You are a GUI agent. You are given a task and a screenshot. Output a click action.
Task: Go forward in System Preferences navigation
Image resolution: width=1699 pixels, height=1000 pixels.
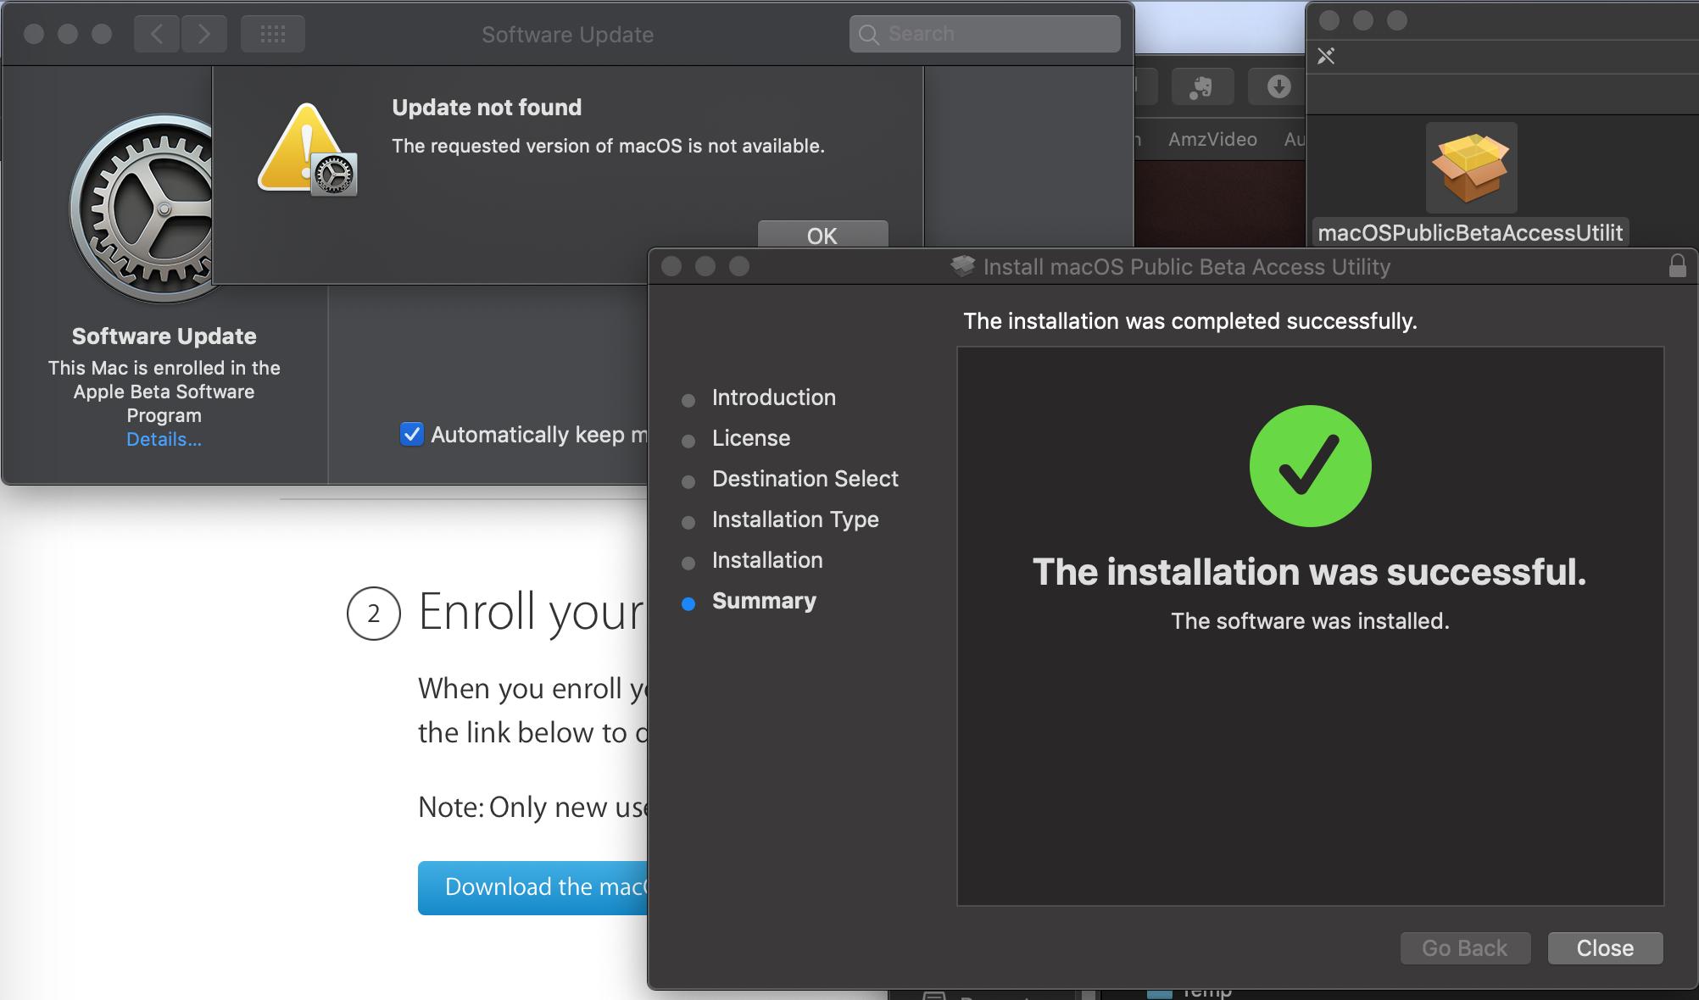(204, 34)
